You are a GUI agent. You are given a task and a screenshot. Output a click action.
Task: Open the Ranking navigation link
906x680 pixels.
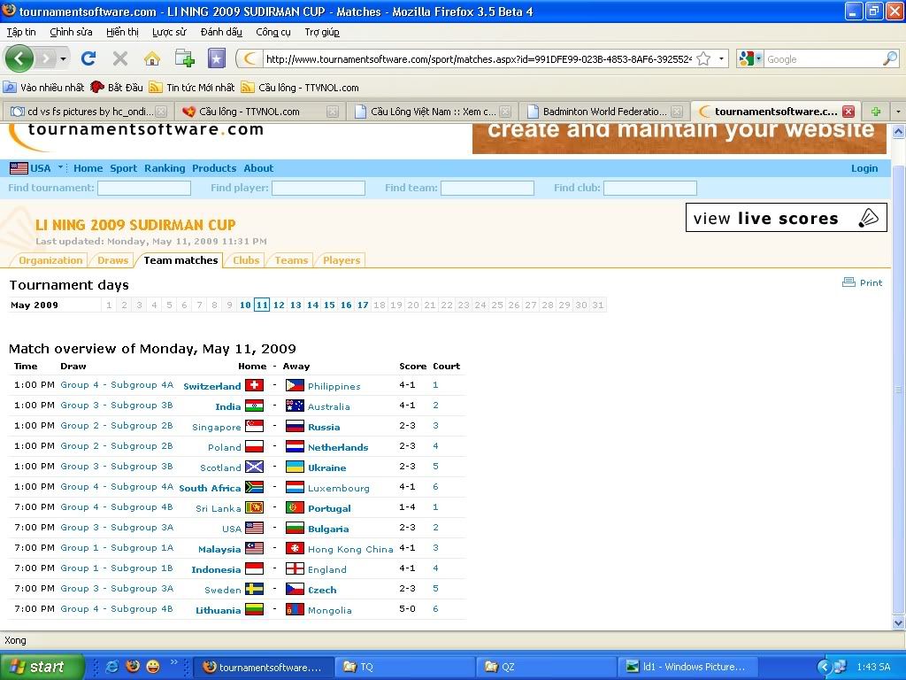(x=165, y=168)
